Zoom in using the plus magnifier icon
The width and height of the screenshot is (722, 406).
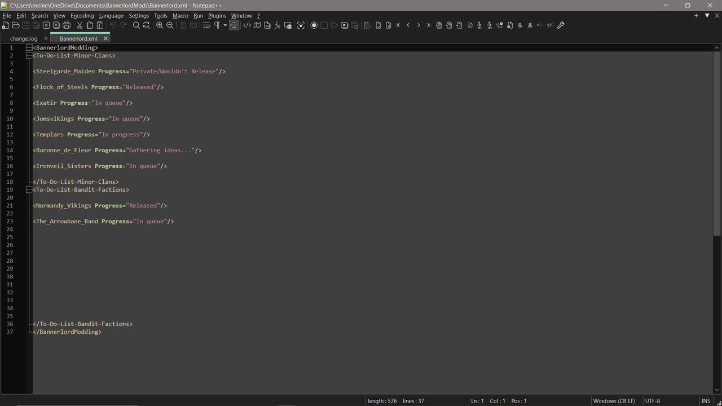[x=160, y=25]
